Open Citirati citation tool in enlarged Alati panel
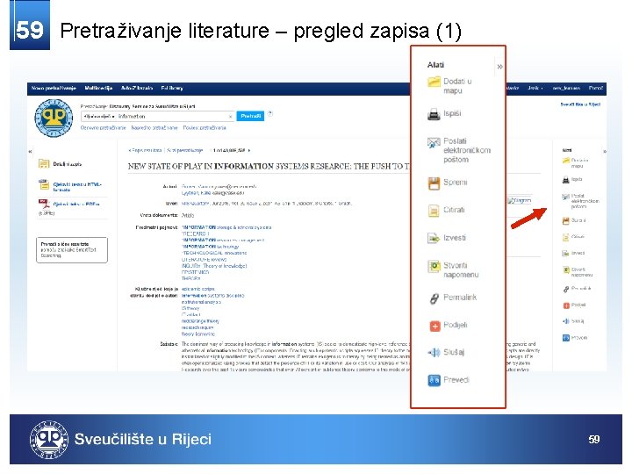 pos(434,211)
